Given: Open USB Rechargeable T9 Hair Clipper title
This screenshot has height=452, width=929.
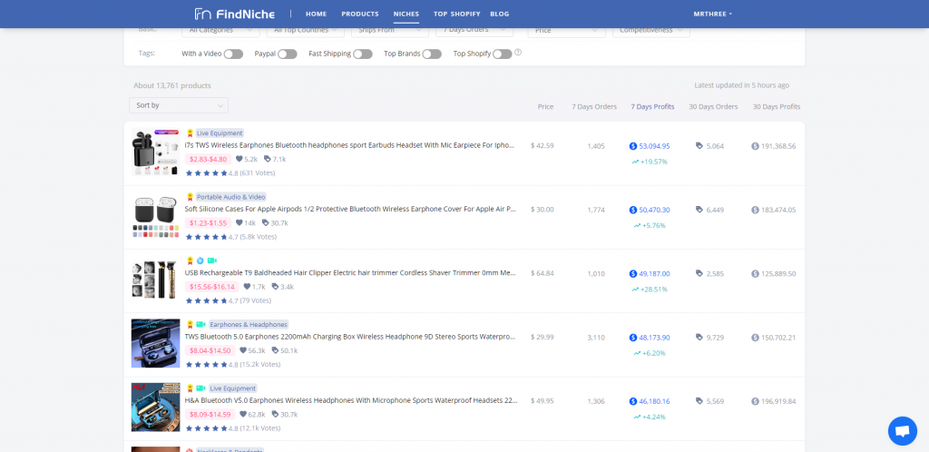Looking at the screenshot, I should pos(350,273).
